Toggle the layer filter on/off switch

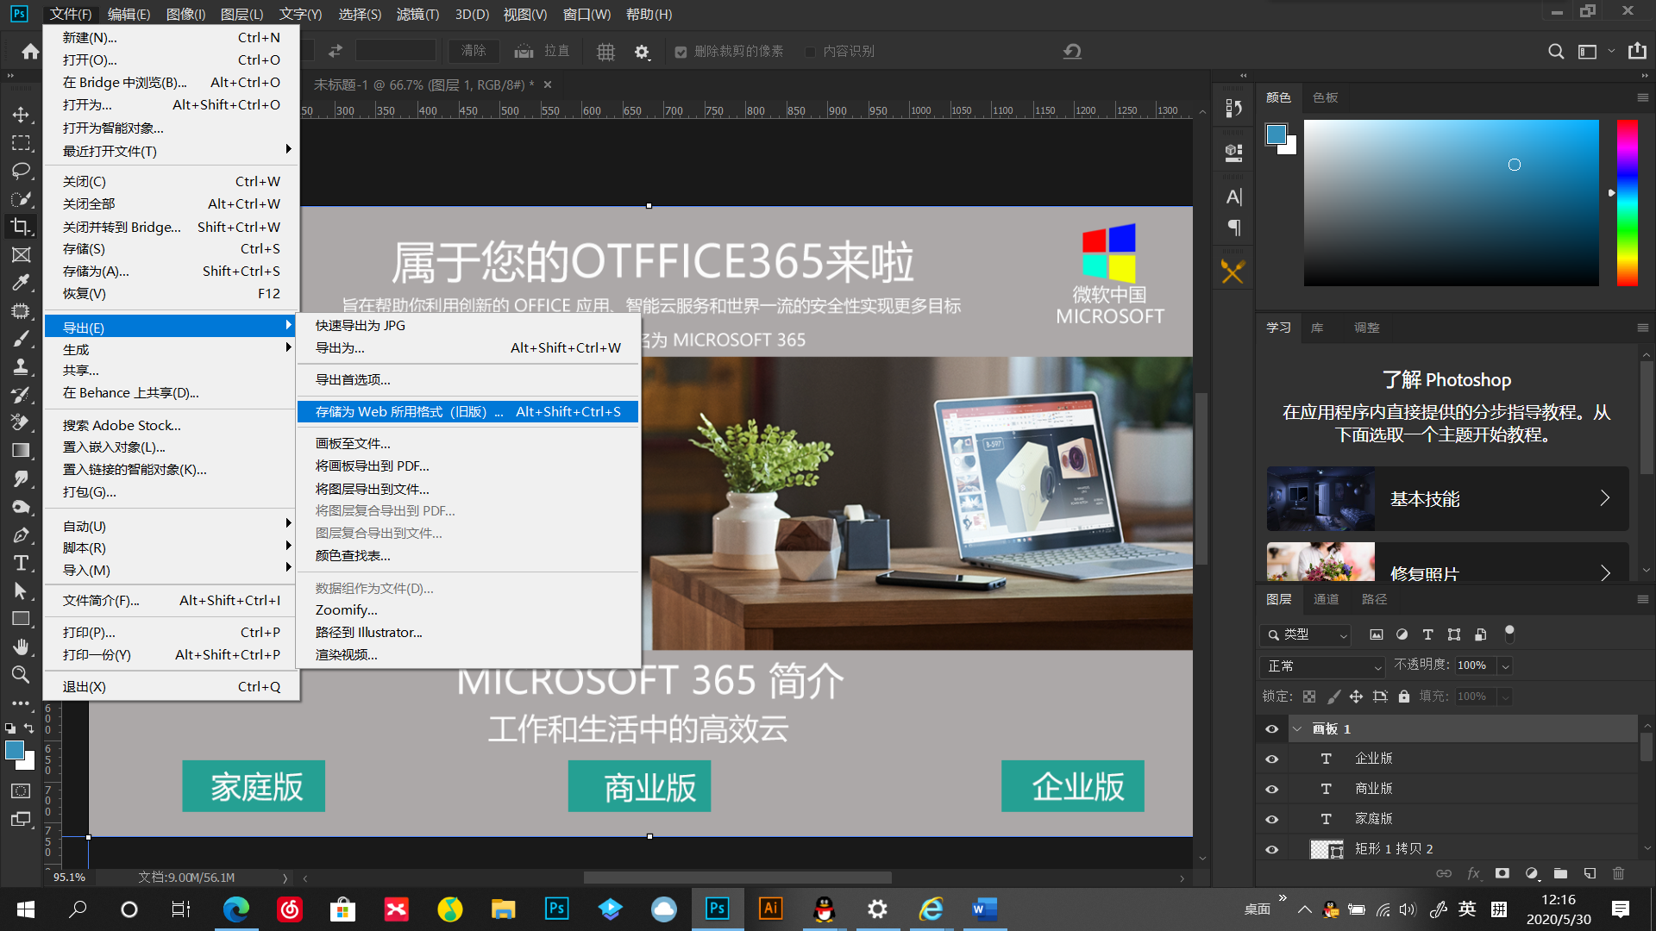point(1509,634)
